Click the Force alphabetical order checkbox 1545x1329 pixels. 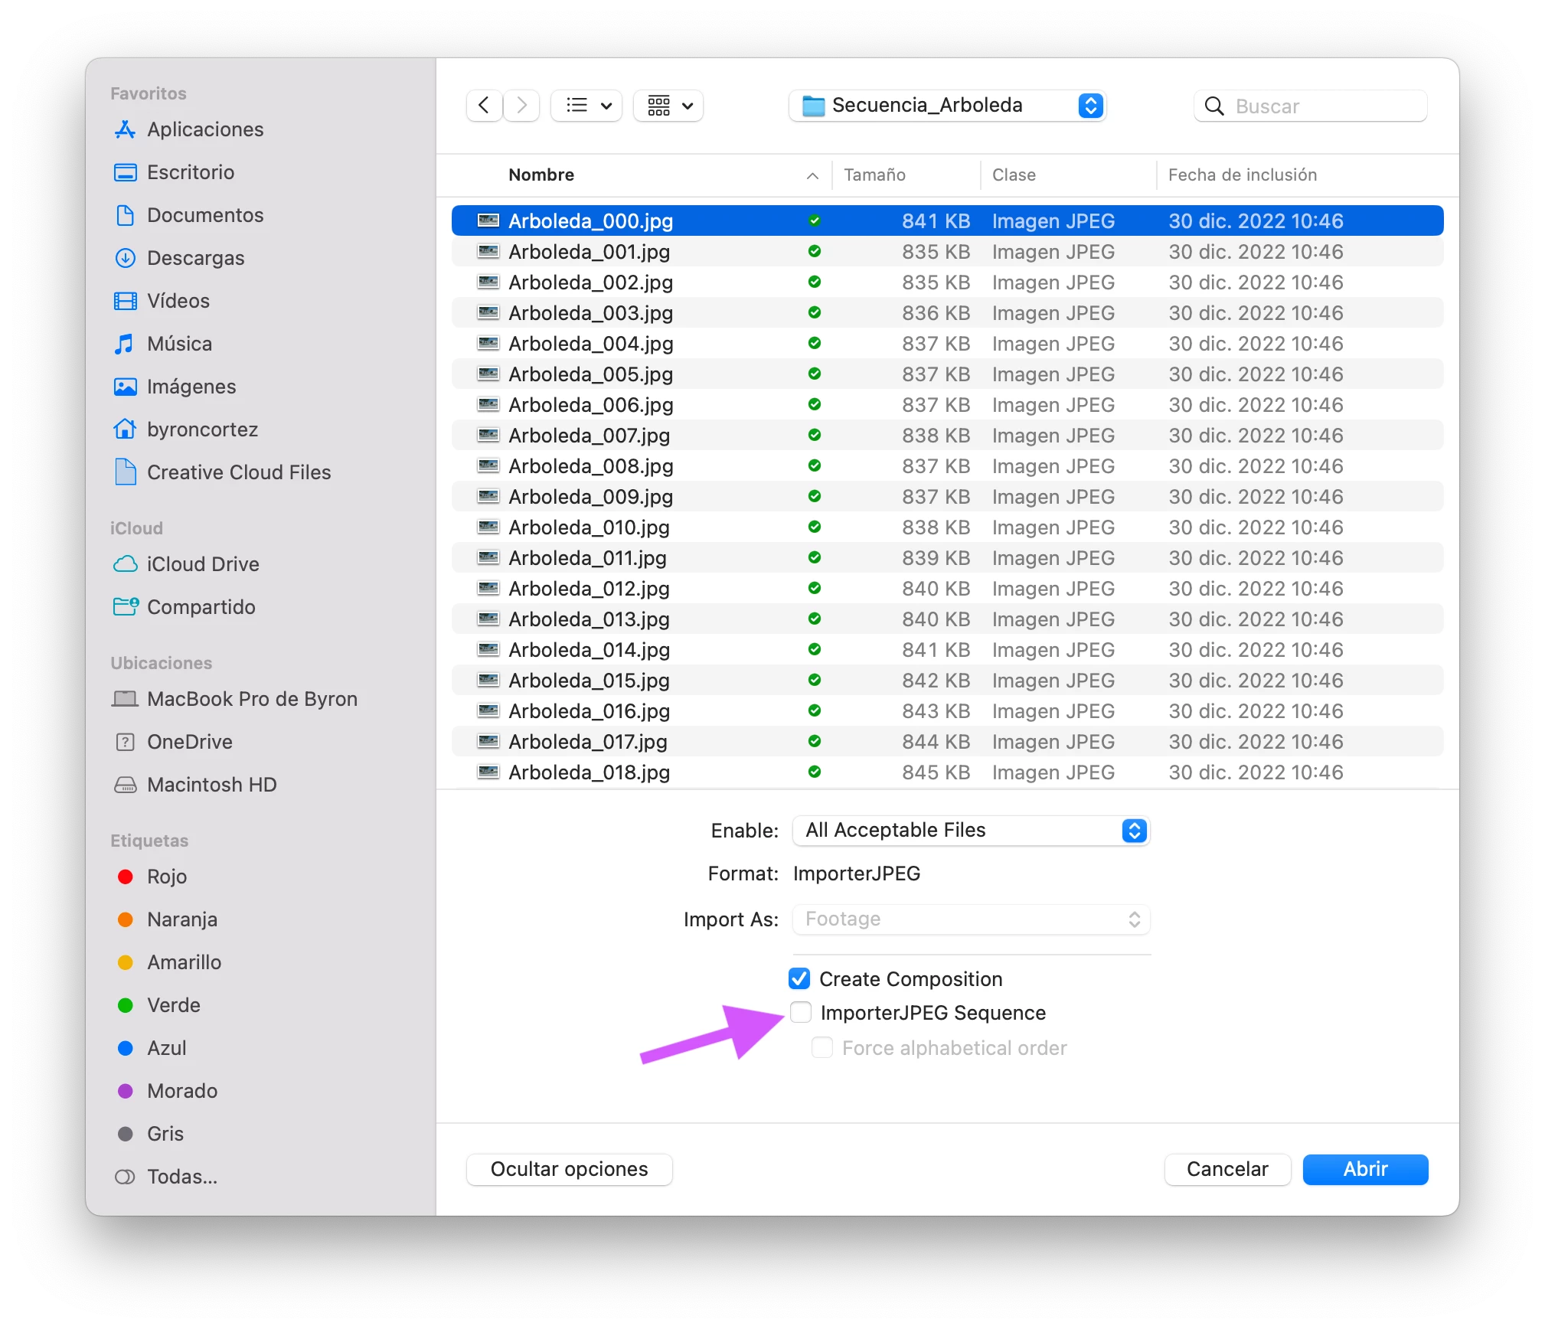(x=822, y=1048)
